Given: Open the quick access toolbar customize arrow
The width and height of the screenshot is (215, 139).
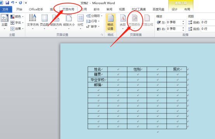Looking at the screenshot, I should pos(26,3).
